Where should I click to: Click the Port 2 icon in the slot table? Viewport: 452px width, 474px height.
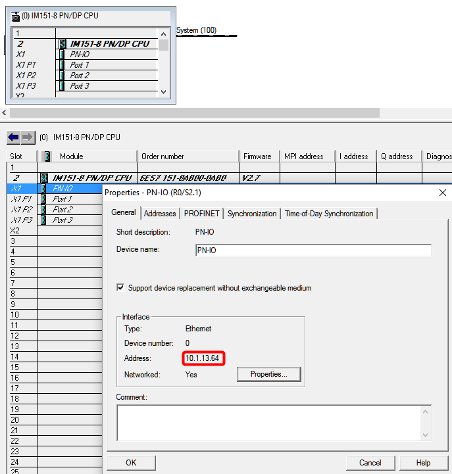(44, 210)
